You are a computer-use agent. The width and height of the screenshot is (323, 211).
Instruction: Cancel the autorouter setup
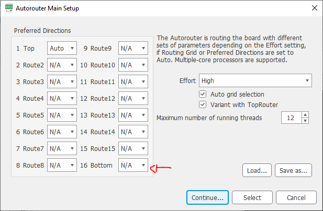[x=296, y=197]
